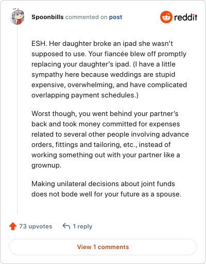
Task: Click the line "orders, fittings and tailoring, etc."
Action: click(101, 145)
